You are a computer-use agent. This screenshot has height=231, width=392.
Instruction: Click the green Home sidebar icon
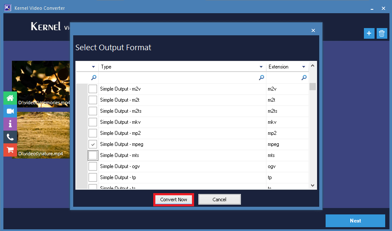pos(10,98)
